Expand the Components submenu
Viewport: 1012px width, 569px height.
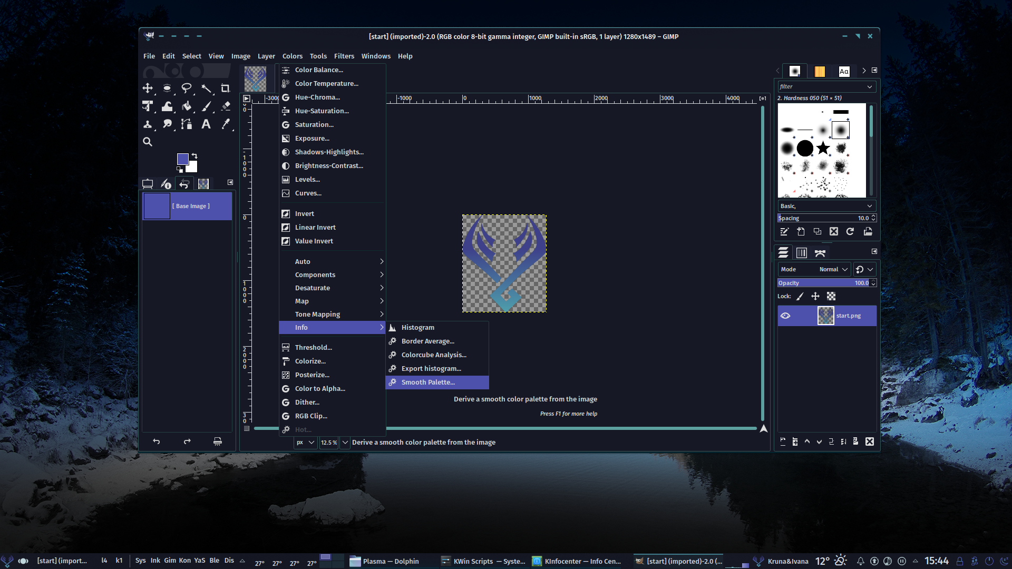(x=332, y=274)
